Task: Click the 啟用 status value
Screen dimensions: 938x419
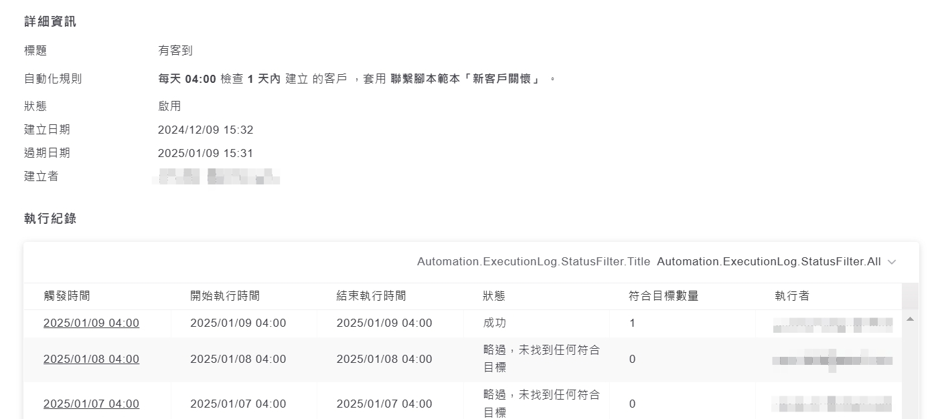Action: pyautogui.click(x=169, y=106)
